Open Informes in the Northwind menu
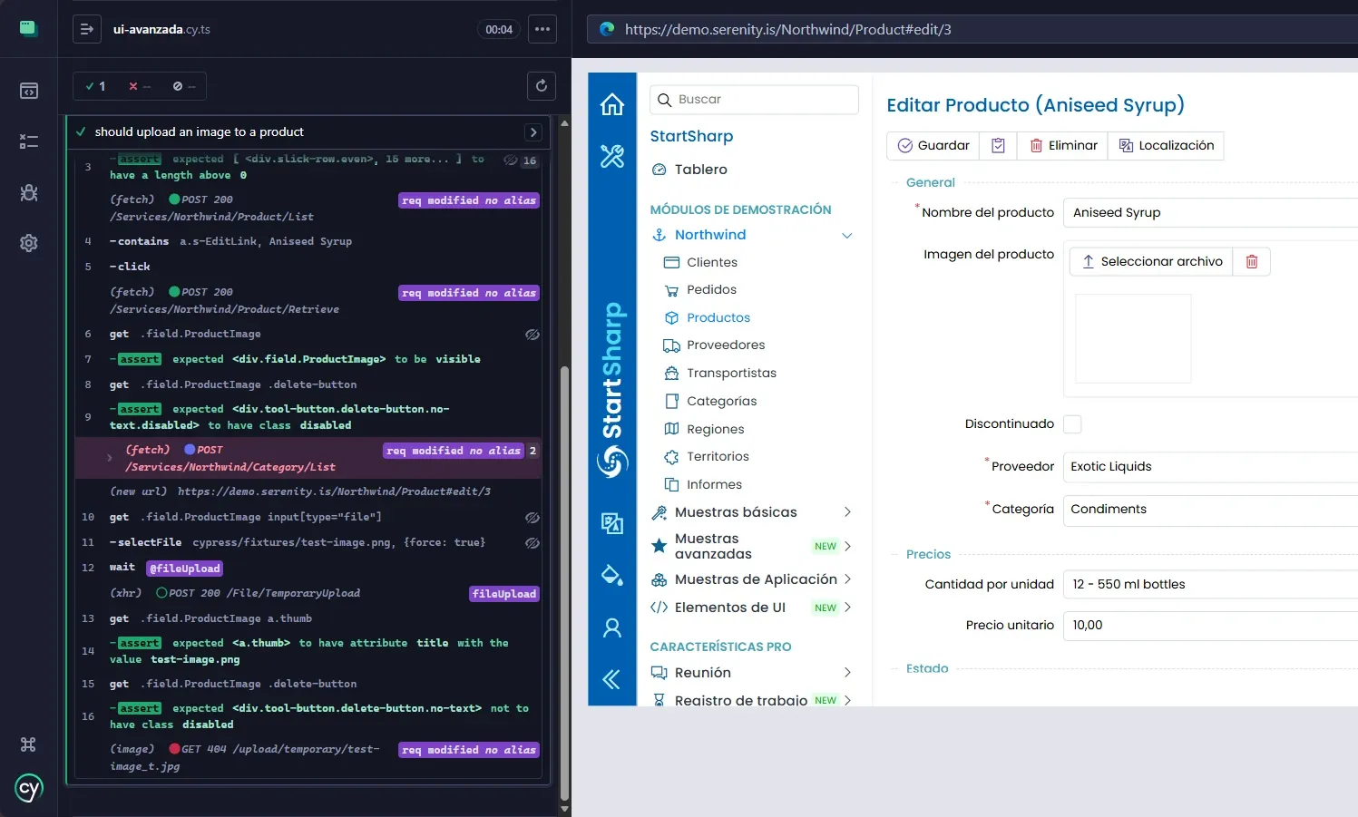 point(714,485)
